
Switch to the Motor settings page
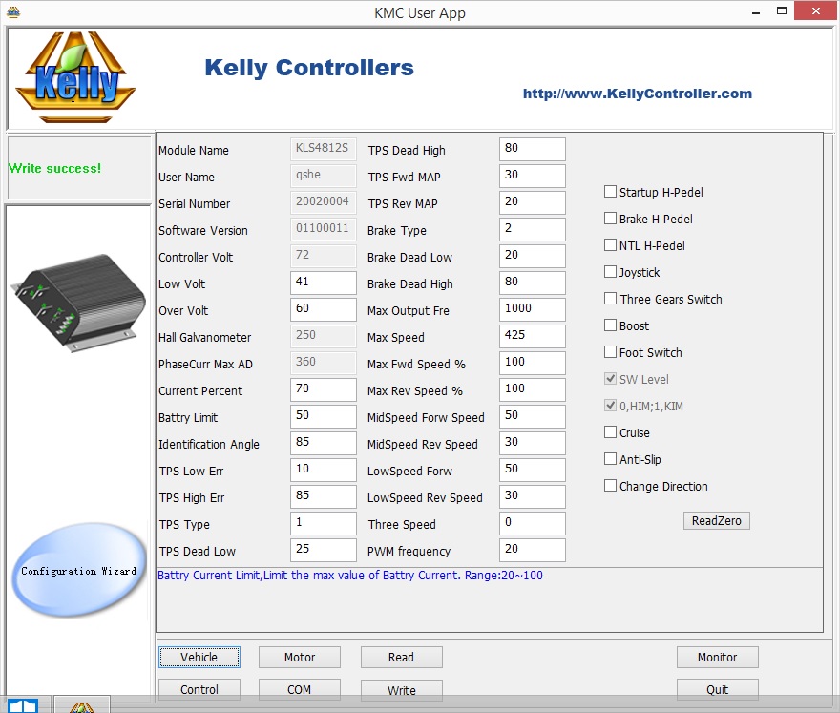pos(300,658)
